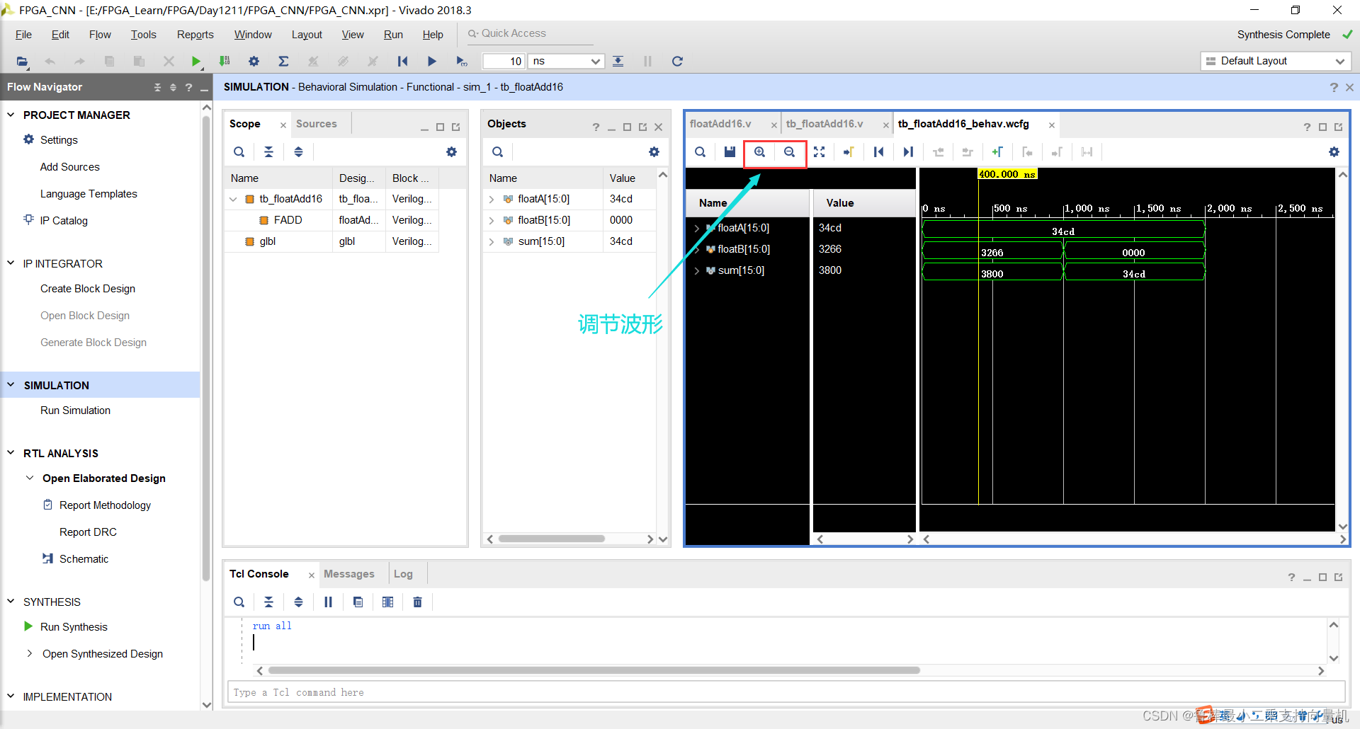
Task: Open Objects panel settings gear
Action: coord(654,152)
